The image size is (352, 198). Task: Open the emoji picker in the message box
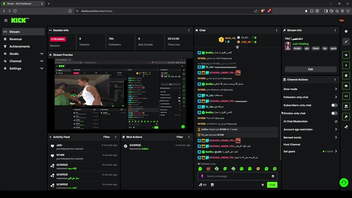click(x=273, y=176)
